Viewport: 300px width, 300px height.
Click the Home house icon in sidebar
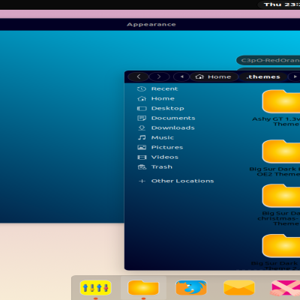142,98
